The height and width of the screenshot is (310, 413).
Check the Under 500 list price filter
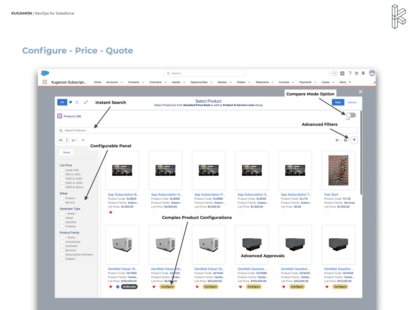[62, 170]
